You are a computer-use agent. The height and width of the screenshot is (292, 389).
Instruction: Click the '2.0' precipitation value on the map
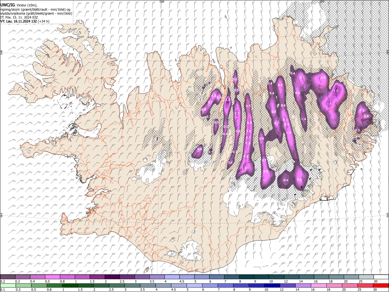click(x=227, y=100)
